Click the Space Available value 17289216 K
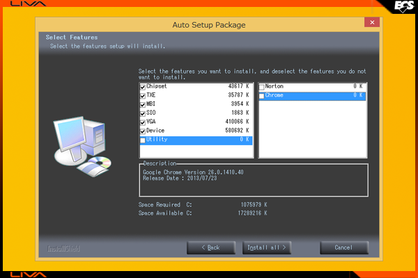This screenshot has height=278, width=418. pyautogui.click(x=252, y=213)
